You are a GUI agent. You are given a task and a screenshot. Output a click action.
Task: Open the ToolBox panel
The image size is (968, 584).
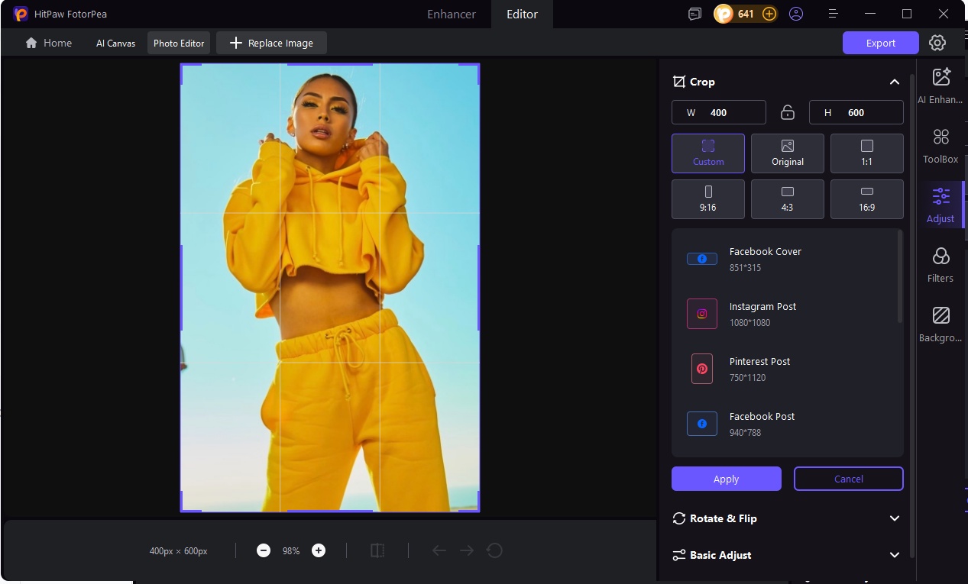[939, 144]
